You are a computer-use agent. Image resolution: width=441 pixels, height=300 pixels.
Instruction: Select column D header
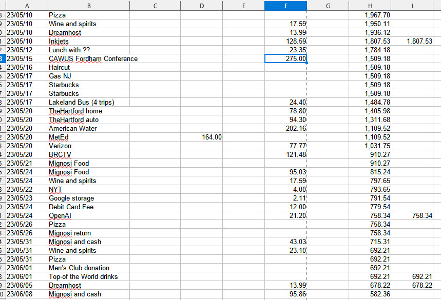point(201,6)
